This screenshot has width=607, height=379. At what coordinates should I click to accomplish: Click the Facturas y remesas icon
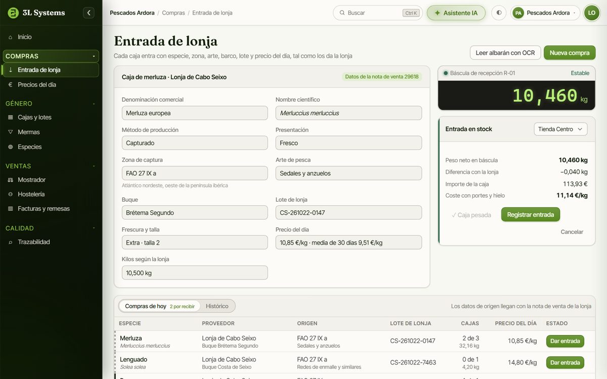(11, 209)
